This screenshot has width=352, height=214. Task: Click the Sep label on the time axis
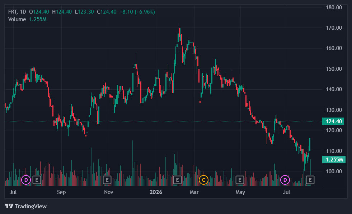point(61,192)
